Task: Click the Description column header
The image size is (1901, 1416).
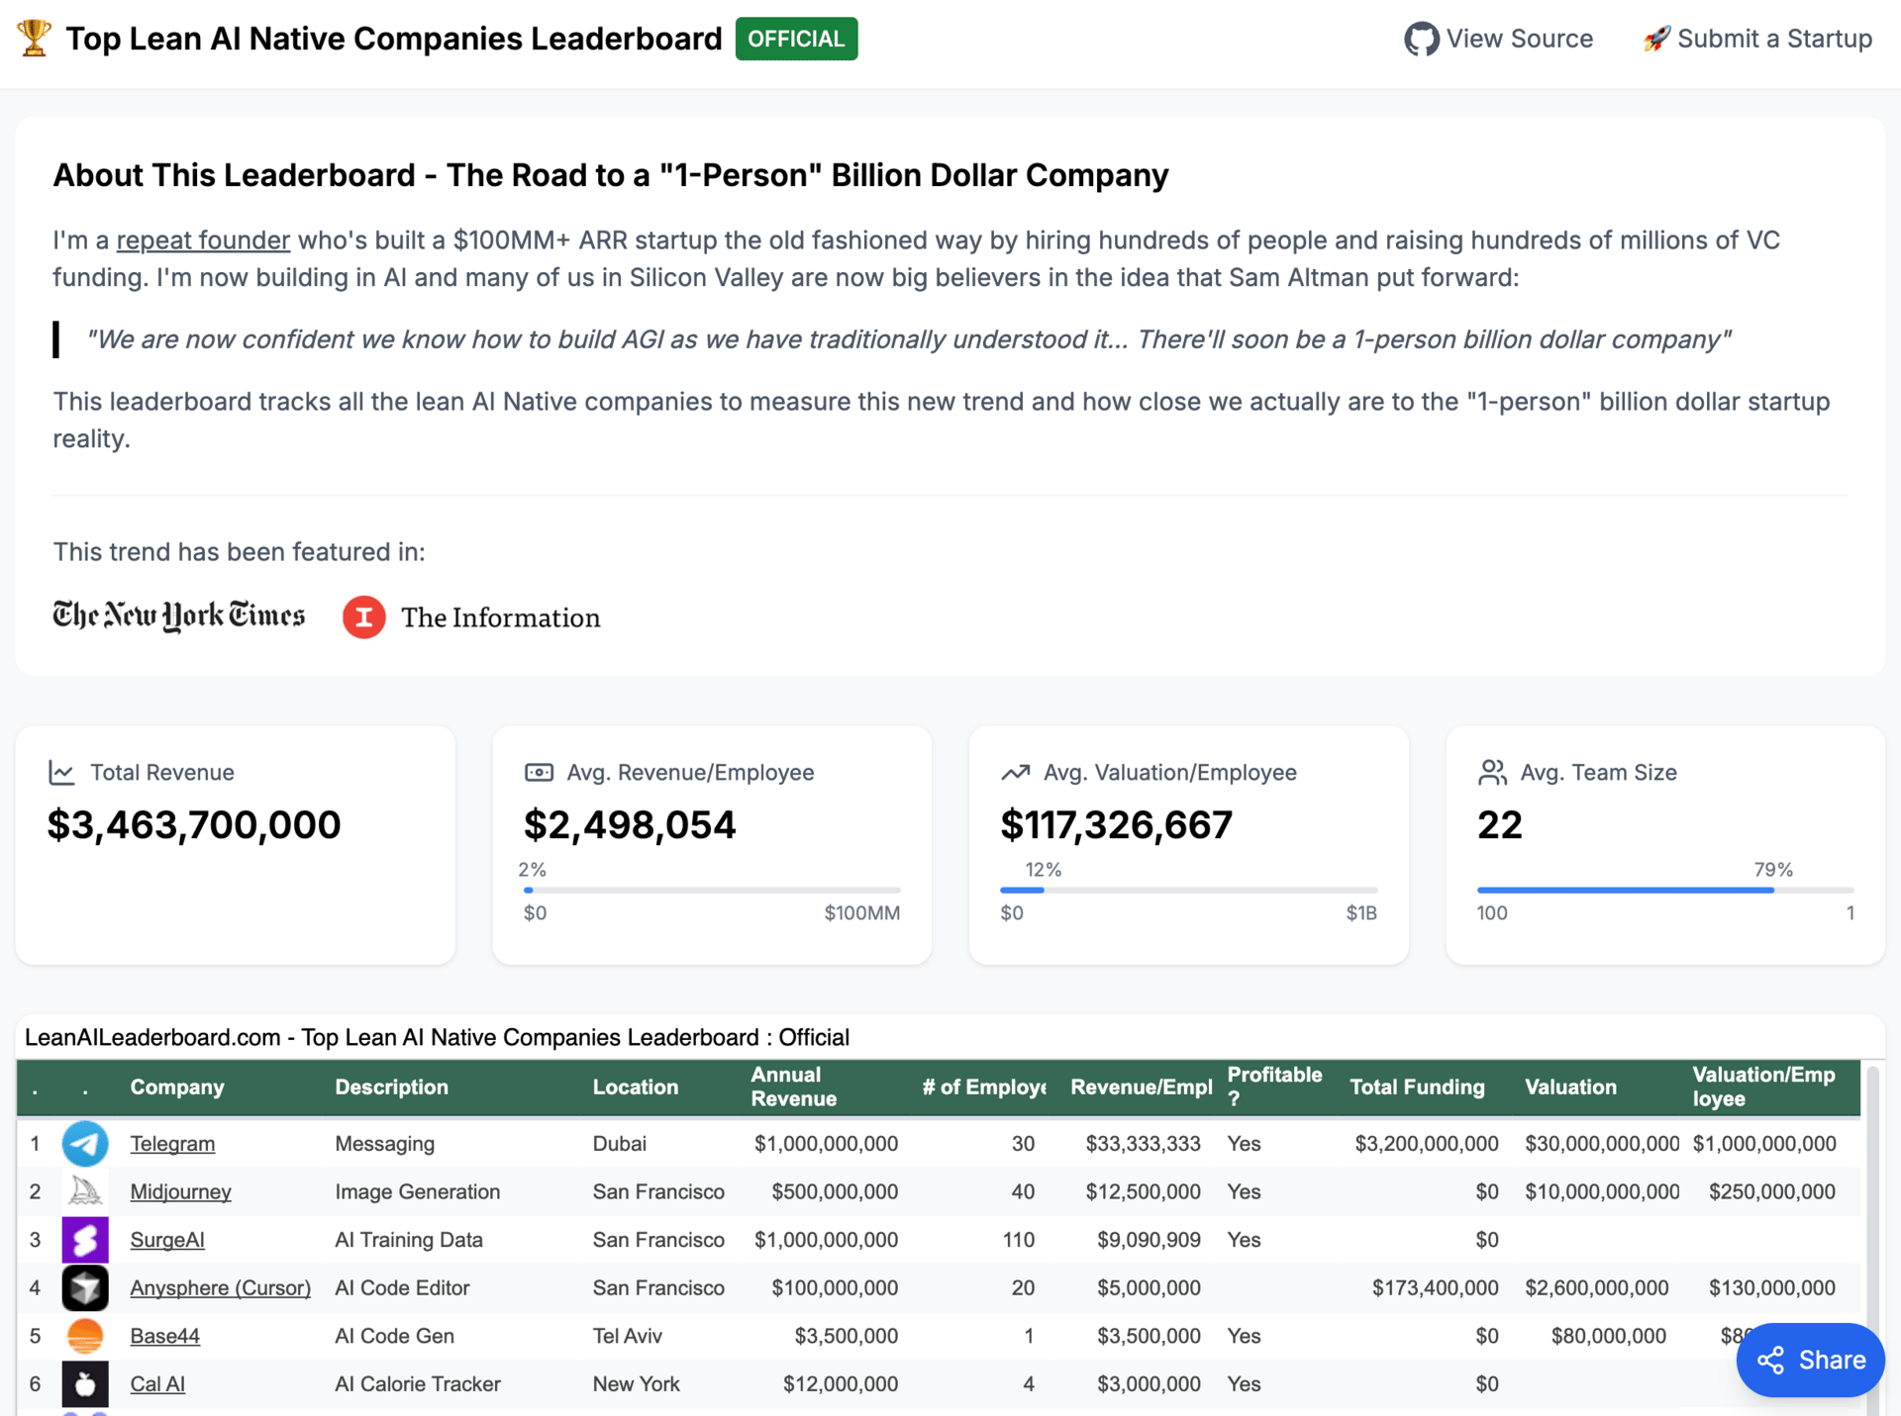Action: (x=391, y=1086)
